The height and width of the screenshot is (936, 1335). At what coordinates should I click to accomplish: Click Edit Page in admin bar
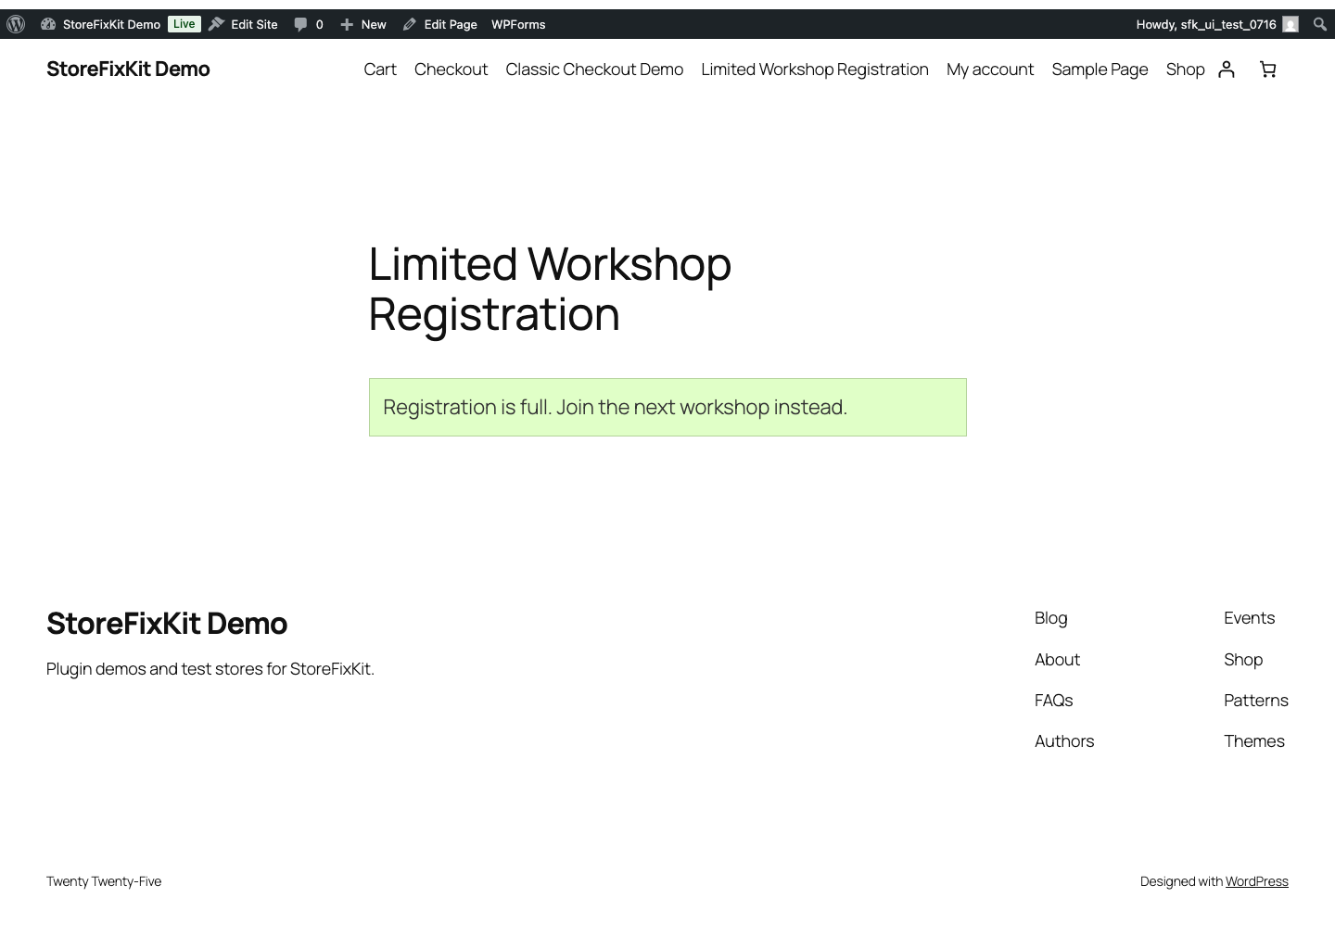tap(440, 24)
